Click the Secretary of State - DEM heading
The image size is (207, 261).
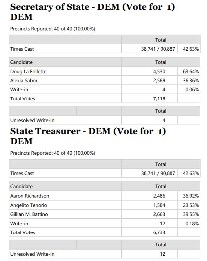tap(93, 12)
